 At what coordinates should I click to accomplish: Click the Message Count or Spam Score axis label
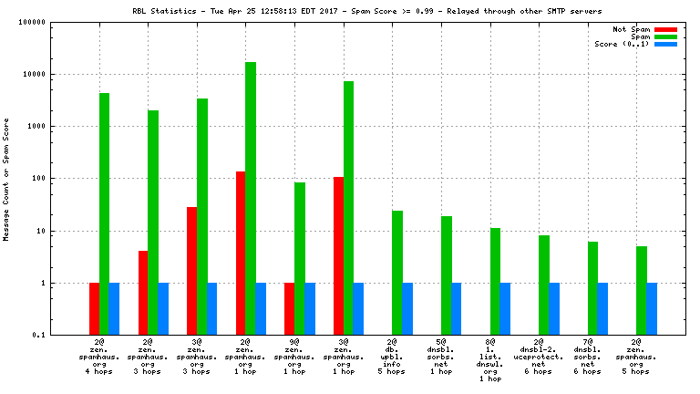pos(6,180)
